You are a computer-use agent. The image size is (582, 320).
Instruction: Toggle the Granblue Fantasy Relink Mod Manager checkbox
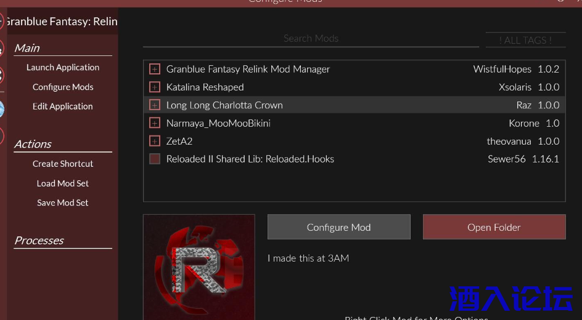click(x=155, y=69)
